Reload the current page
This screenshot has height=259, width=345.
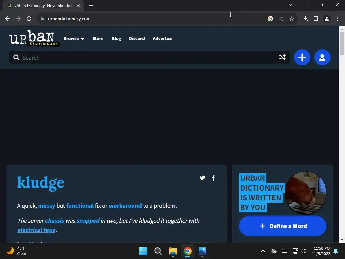pos(29,19)
